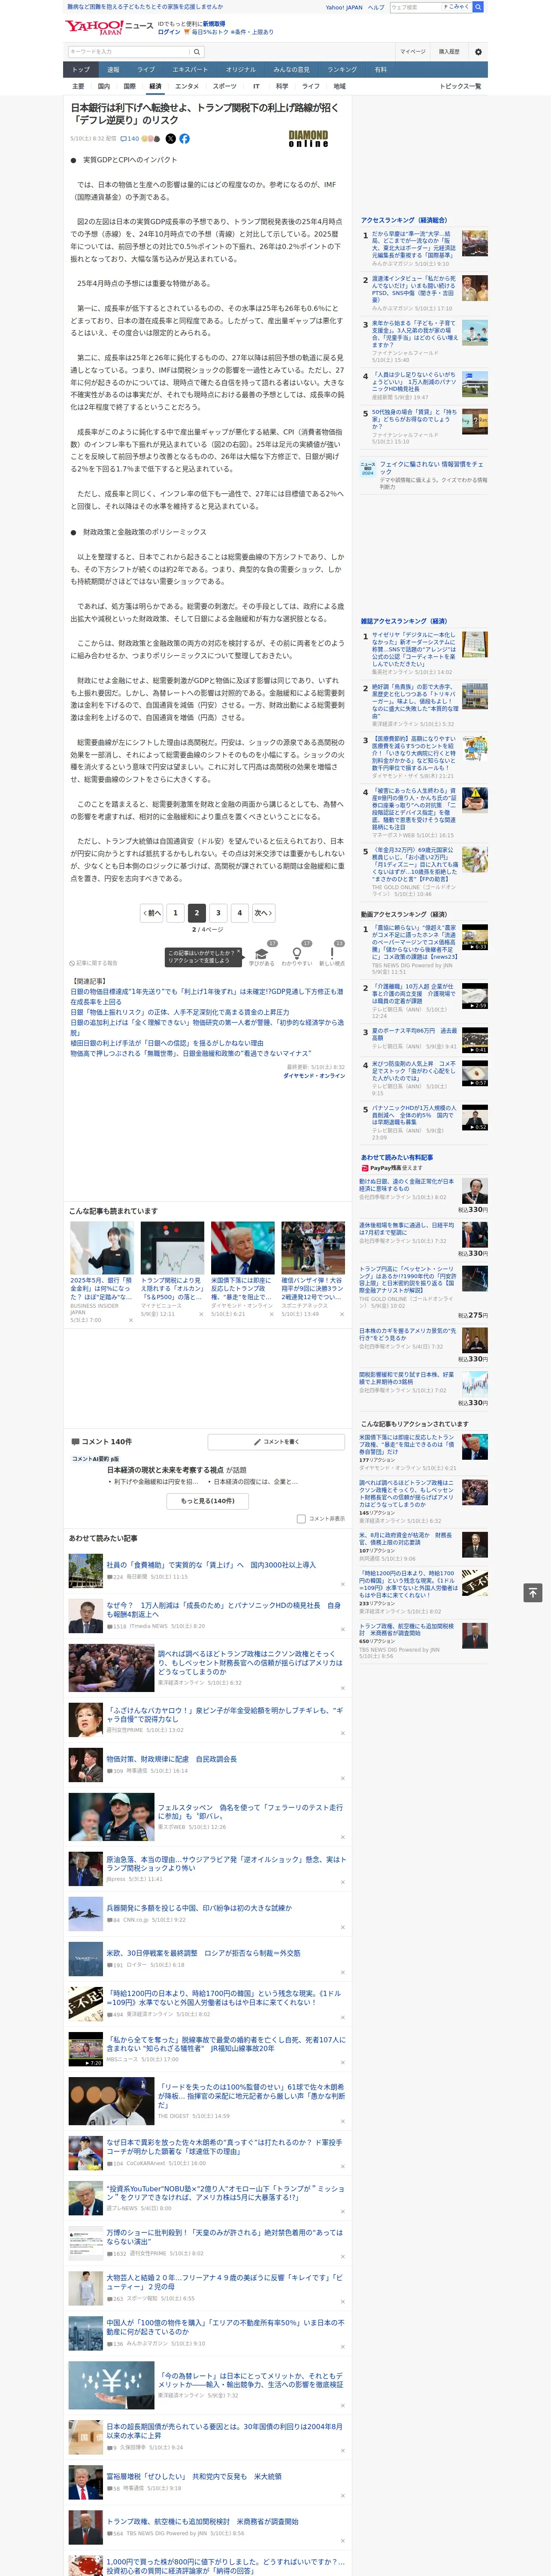Open the エキスパート tab
This screenshot has height=2576, width=551.
[190, 70]
